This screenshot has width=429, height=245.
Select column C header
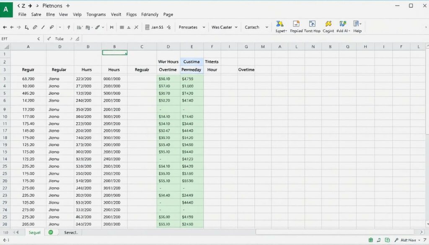point(142,47)
